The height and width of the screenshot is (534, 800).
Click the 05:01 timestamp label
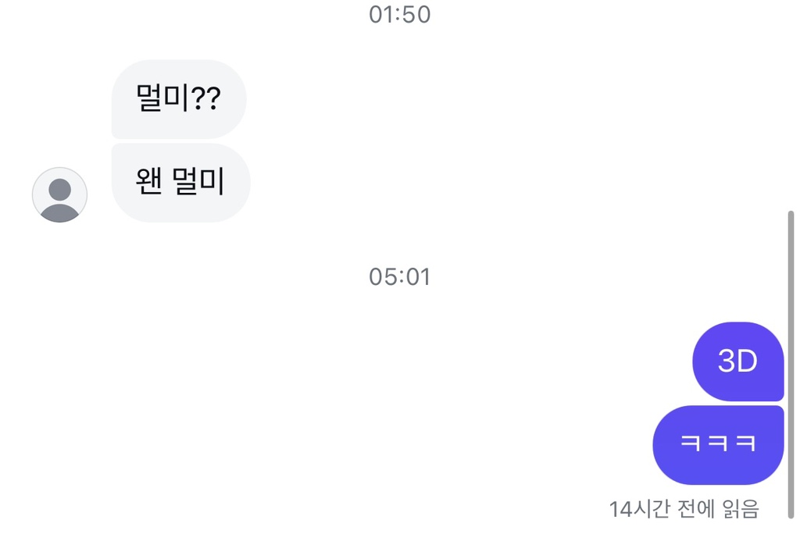(399, 277)
